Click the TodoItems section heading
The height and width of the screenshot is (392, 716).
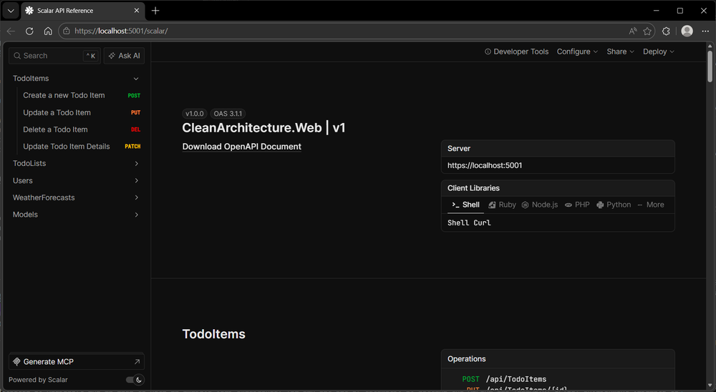[x=213, y=334]
